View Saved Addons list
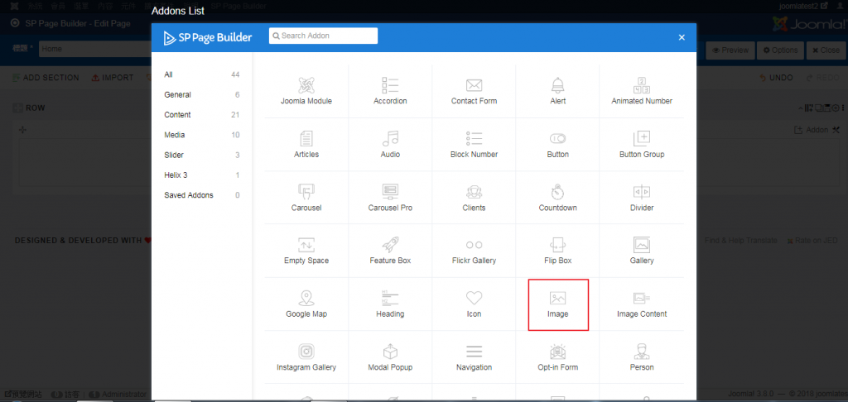Screen dimensions: 848x402 coord(188,195)
